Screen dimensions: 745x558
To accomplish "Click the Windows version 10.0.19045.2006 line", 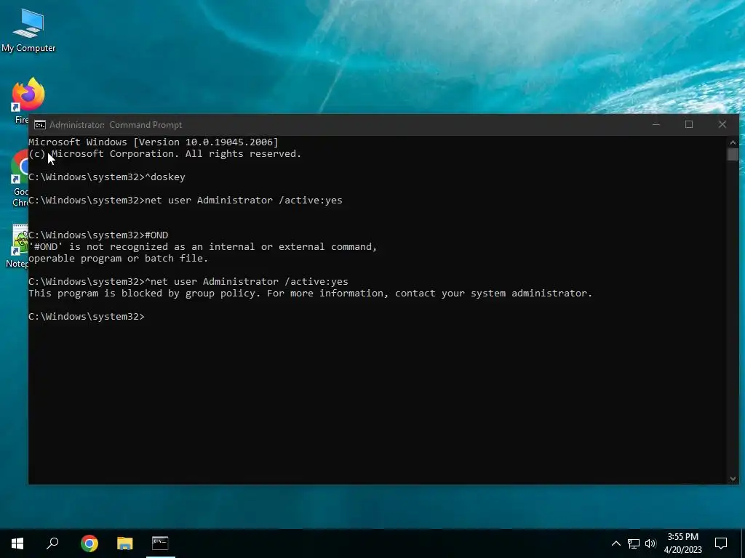I will click(154, 142).
